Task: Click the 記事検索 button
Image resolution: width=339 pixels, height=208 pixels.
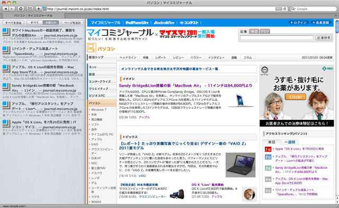Action: coord(324,37)
